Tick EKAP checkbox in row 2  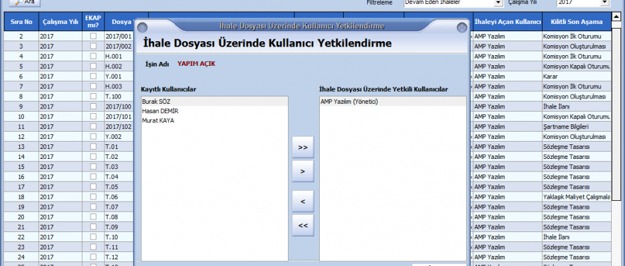click(93, 36)
